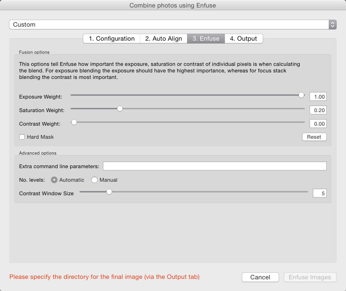Click the window title Combine photos using Enfuse
The width and height of the screenshot is (346, 291).
tap(173, 5)
